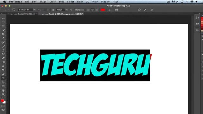The width and height of the screenshot is (203, 114).
Task: Toggle text orientation in options bar
Action: (x=14, y=10)
